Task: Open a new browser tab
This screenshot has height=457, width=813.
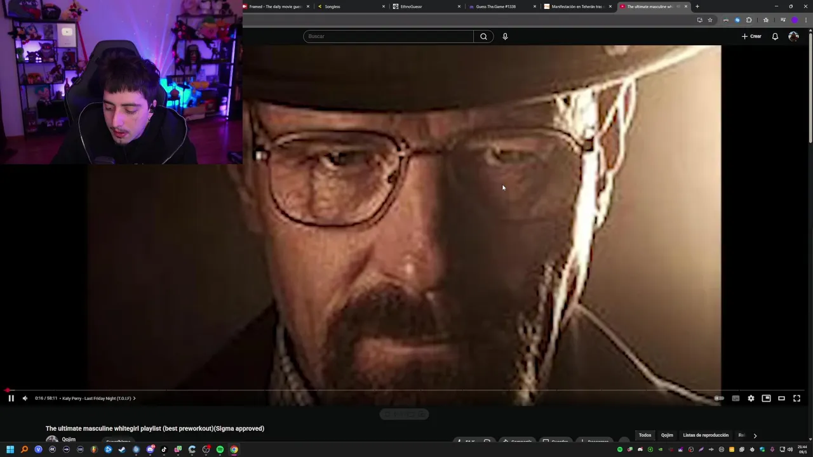Action: (x=697, y=6)
